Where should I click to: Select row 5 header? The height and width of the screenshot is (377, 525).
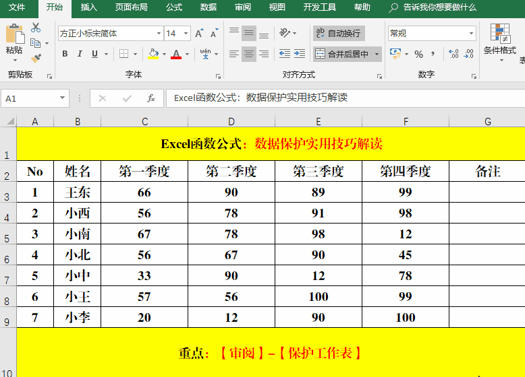(7, 234)
